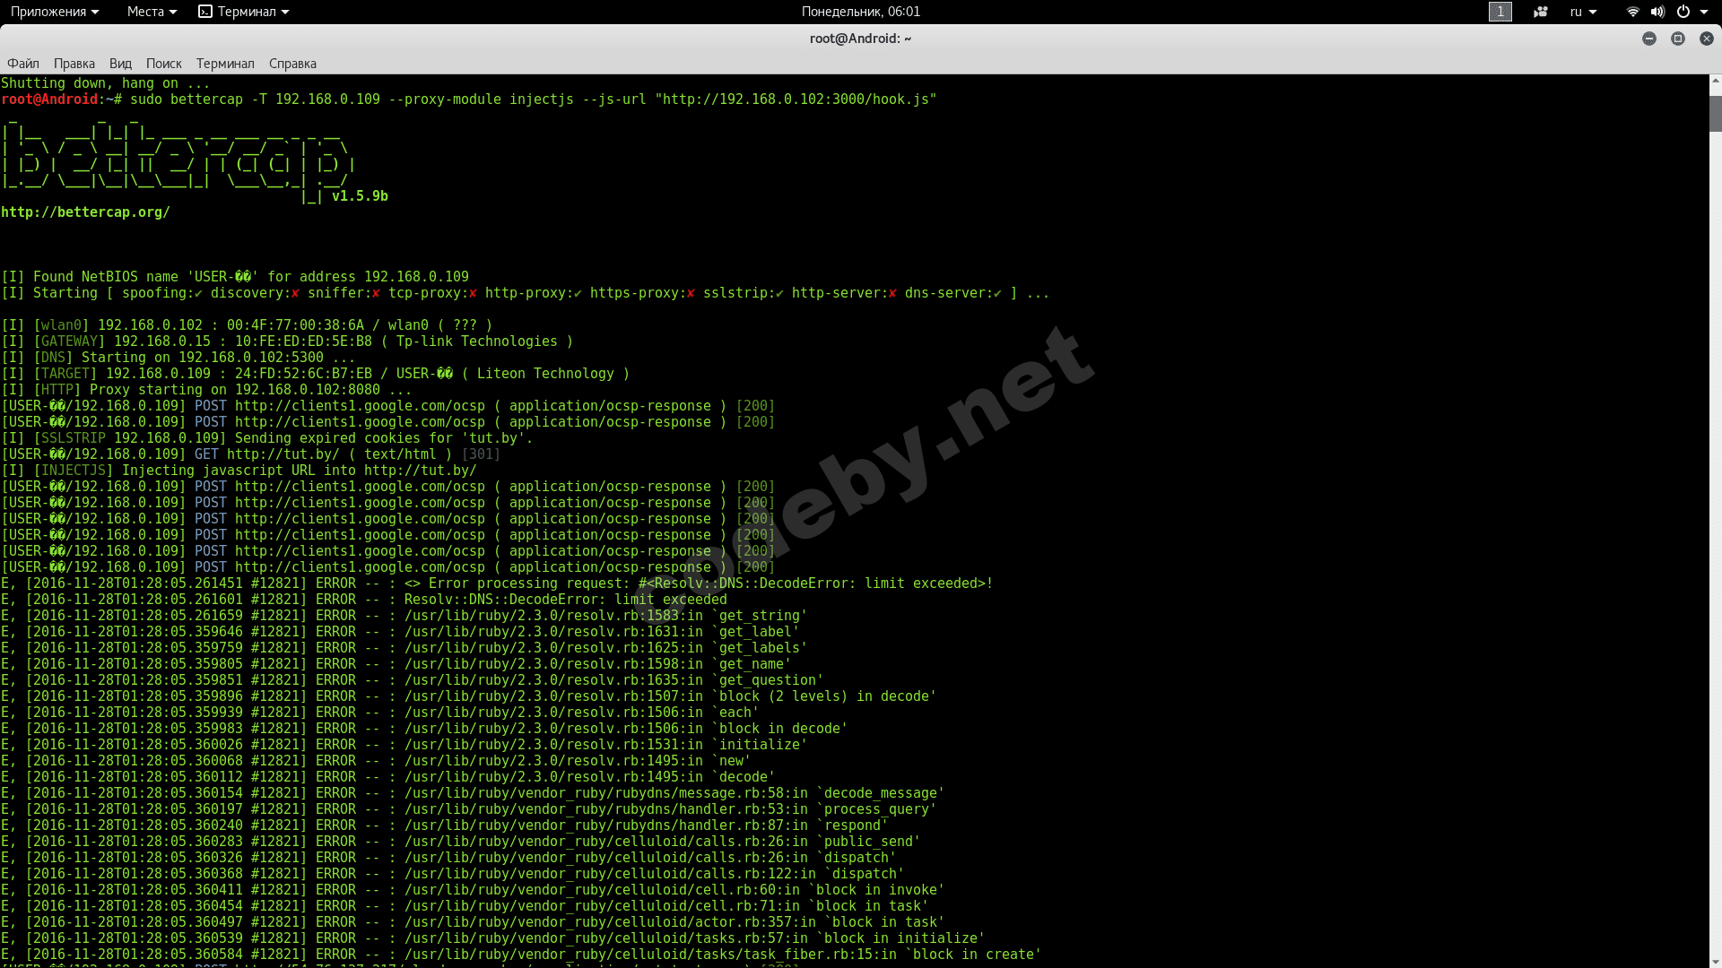Click the terminal vertical scrollbar thumb
1722x968 pixels.
[1715, 113]
